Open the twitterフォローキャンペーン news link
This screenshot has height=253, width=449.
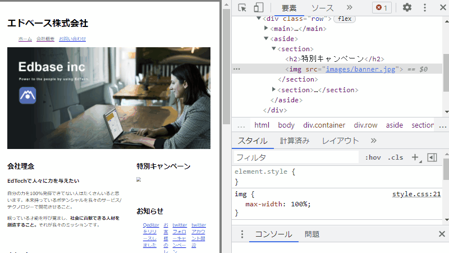(x=180, y=237)
